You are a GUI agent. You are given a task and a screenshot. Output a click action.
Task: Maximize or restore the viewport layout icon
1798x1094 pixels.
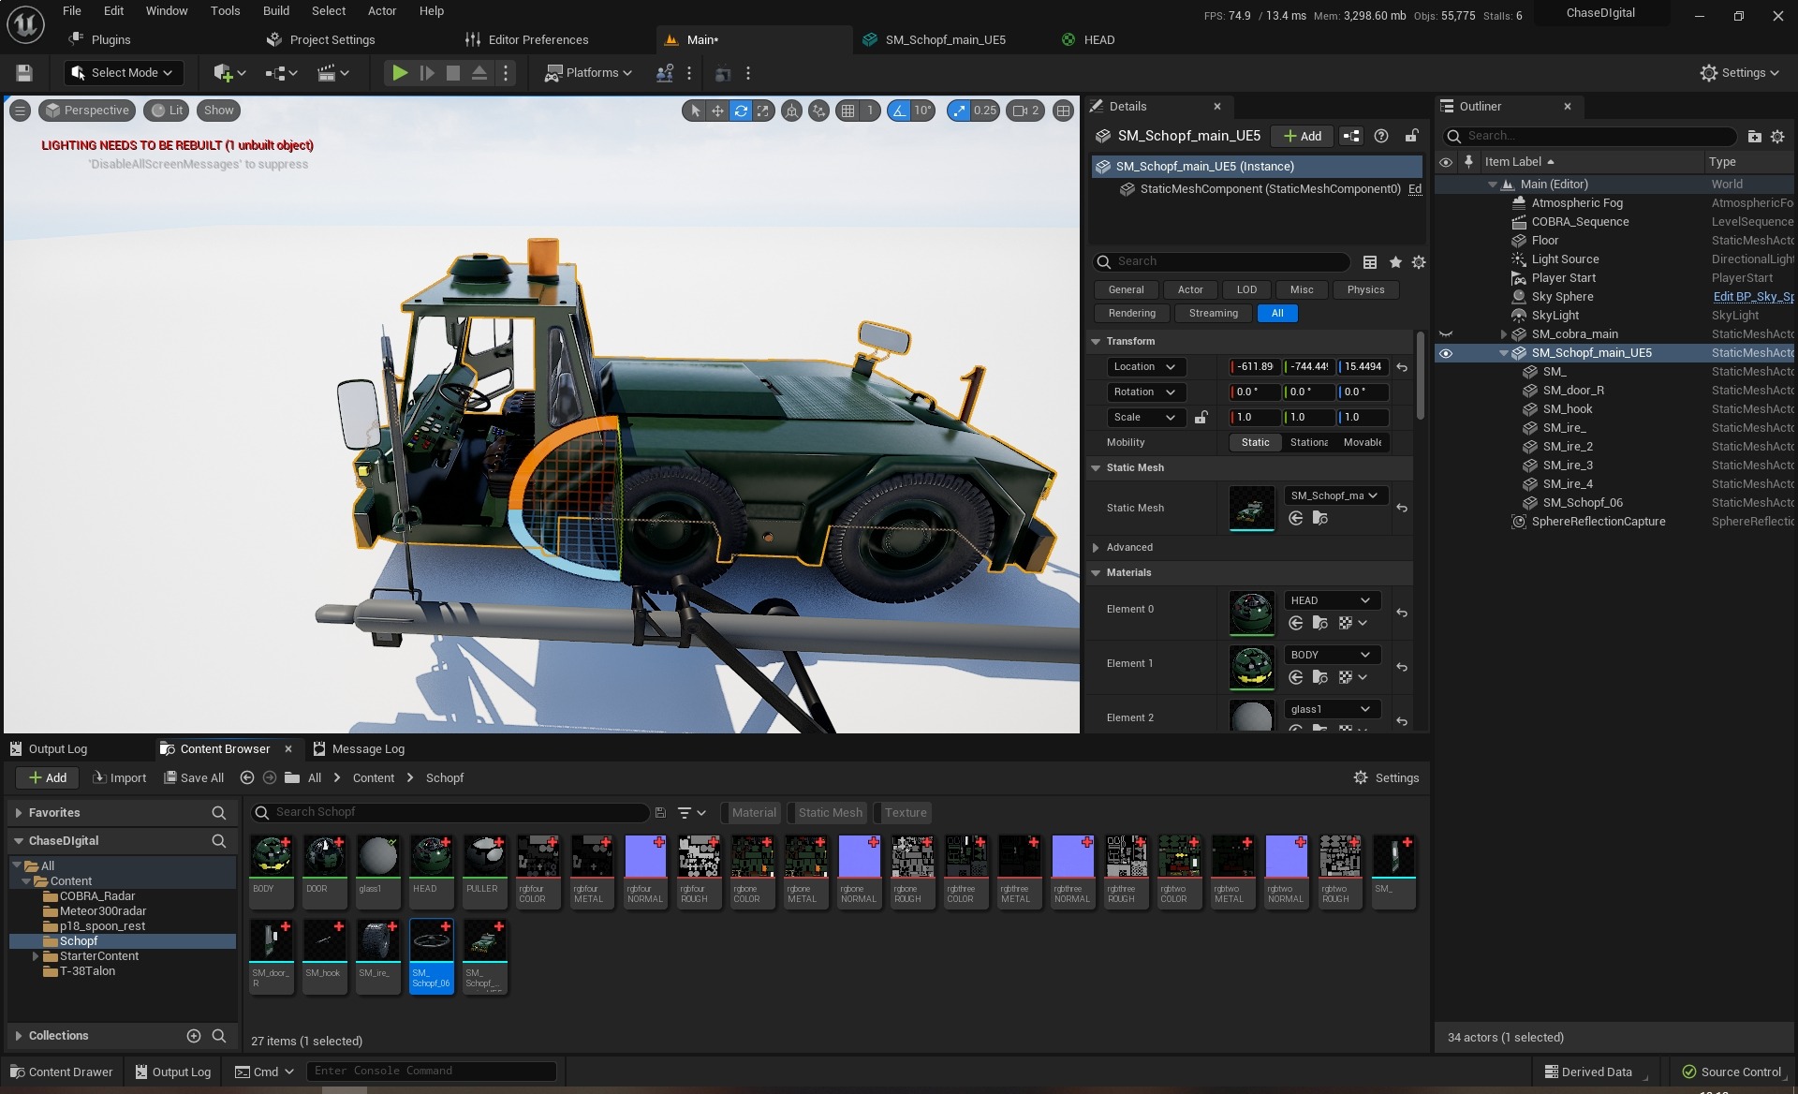pyautogui.click(x=1063, y=111)
